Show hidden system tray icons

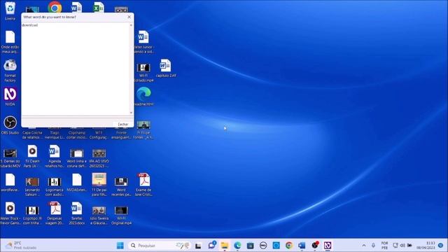click(x=364, y=246)
